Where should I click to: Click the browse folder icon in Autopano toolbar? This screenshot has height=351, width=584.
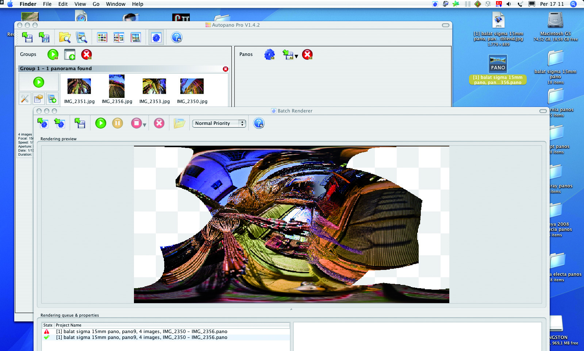[x=65, y=38]
